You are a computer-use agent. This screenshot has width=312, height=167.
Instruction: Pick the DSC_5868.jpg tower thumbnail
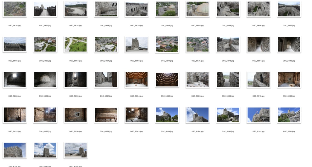coord(136,44)
